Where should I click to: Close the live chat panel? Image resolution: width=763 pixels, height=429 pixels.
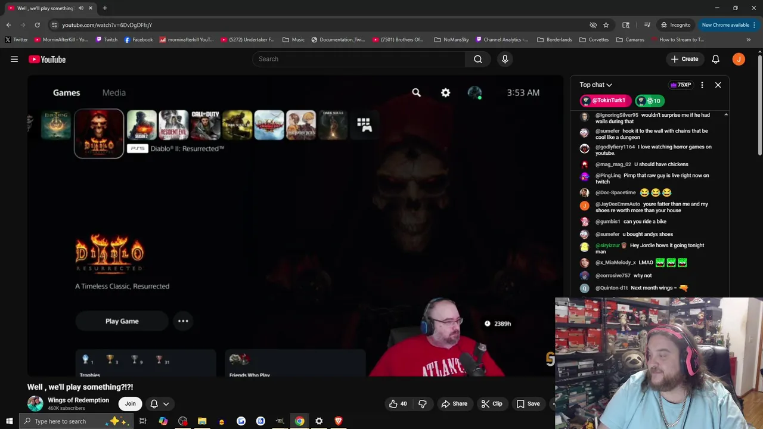(x=718, y=85)
